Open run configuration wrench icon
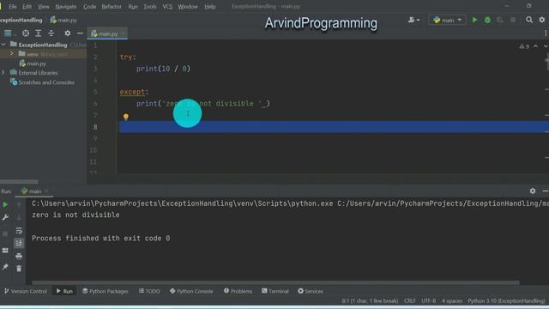This screenshot has height=309, width=549. [x=5, y=217]
